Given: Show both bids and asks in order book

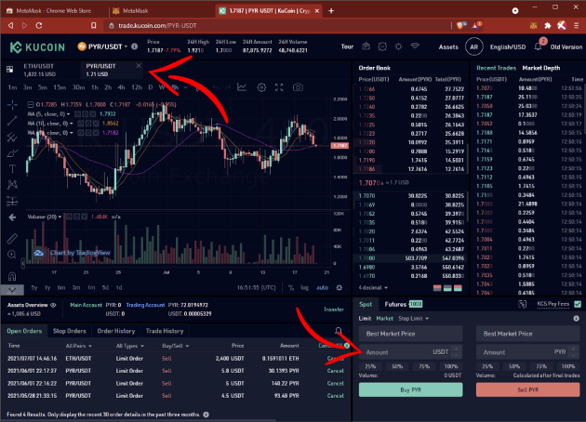Looking at the screenshot, I should coord(458,288).
